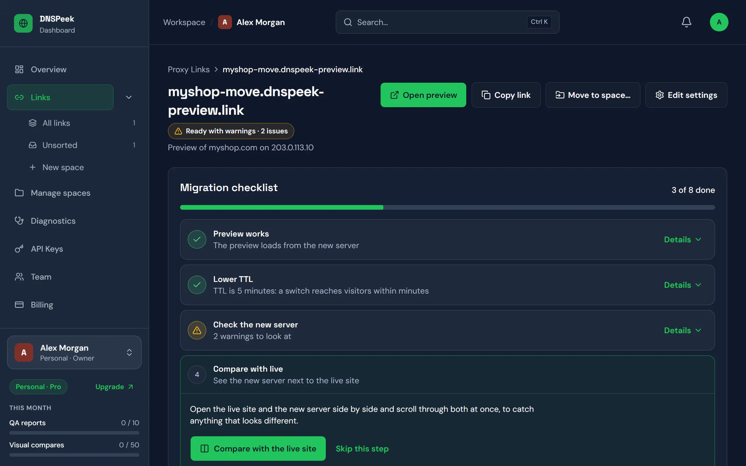746x466 pixels.
Task: Click the search magnifier icon
Action: click(x=348, y=22)
